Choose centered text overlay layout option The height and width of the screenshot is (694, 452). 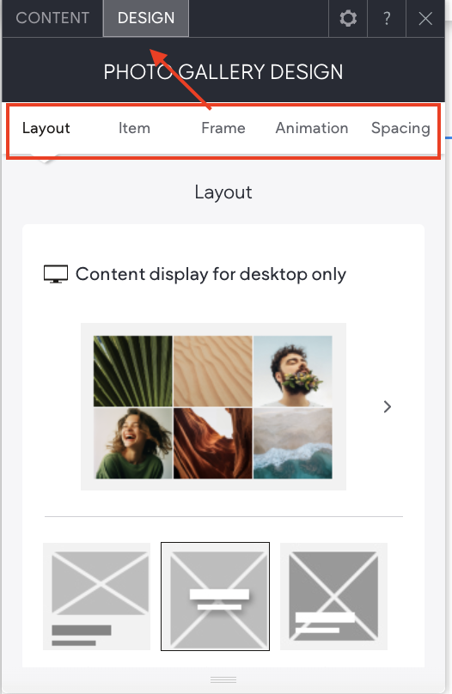coord(215,597)
